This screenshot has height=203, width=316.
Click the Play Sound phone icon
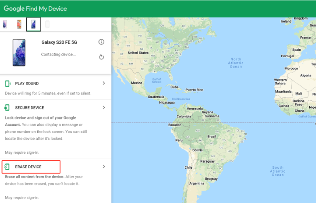coord(8,84)
